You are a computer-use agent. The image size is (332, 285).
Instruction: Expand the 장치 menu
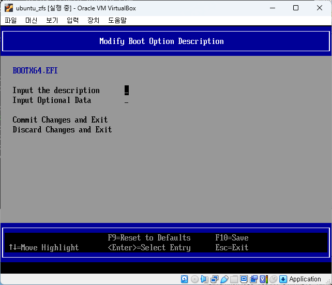pyautogui.click(x=93, y=20)
